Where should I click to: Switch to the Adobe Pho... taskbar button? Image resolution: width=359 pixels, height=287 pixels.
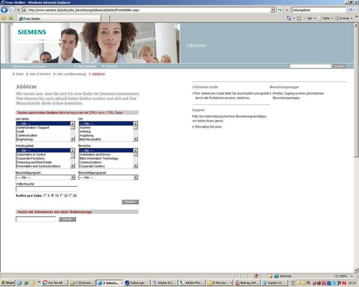click(192, 283)
